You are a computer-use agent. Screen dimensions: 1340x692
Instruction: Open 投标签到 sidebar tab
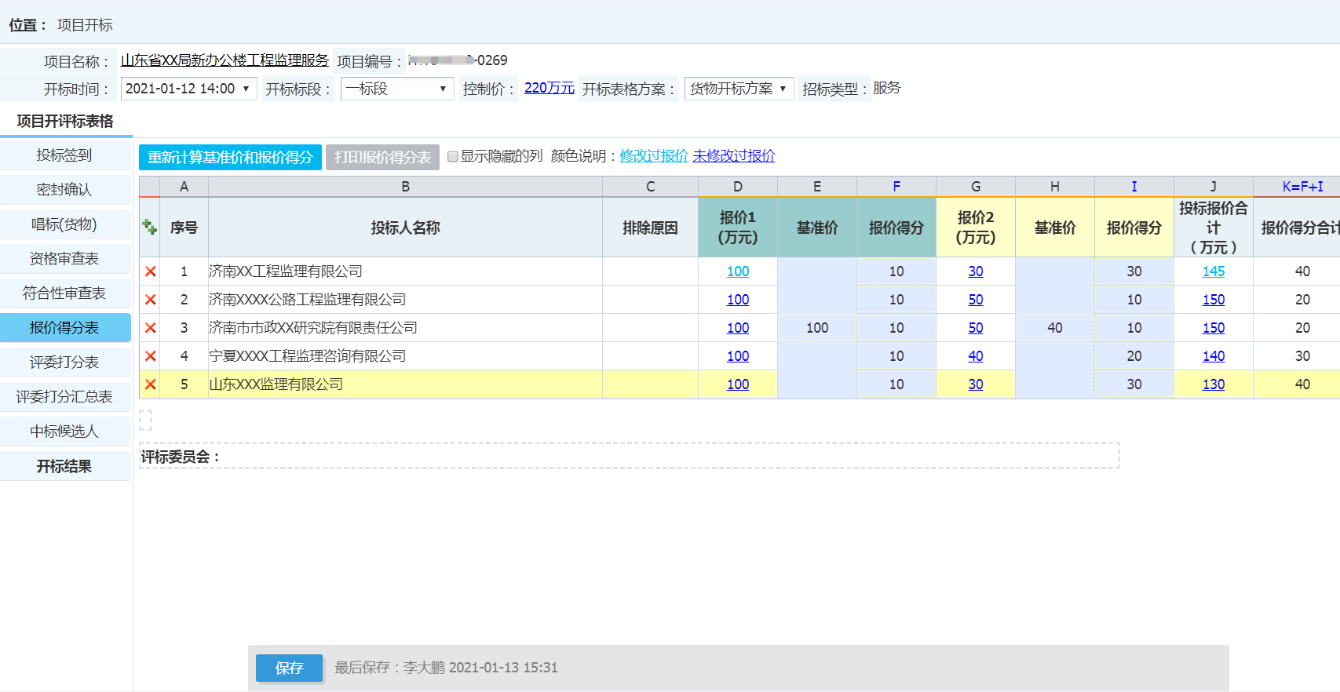click(65, 155)
